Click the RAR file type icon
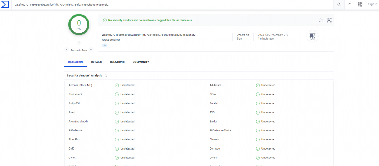379x166 pixels. pyautogui.click(x=312, y=36)
